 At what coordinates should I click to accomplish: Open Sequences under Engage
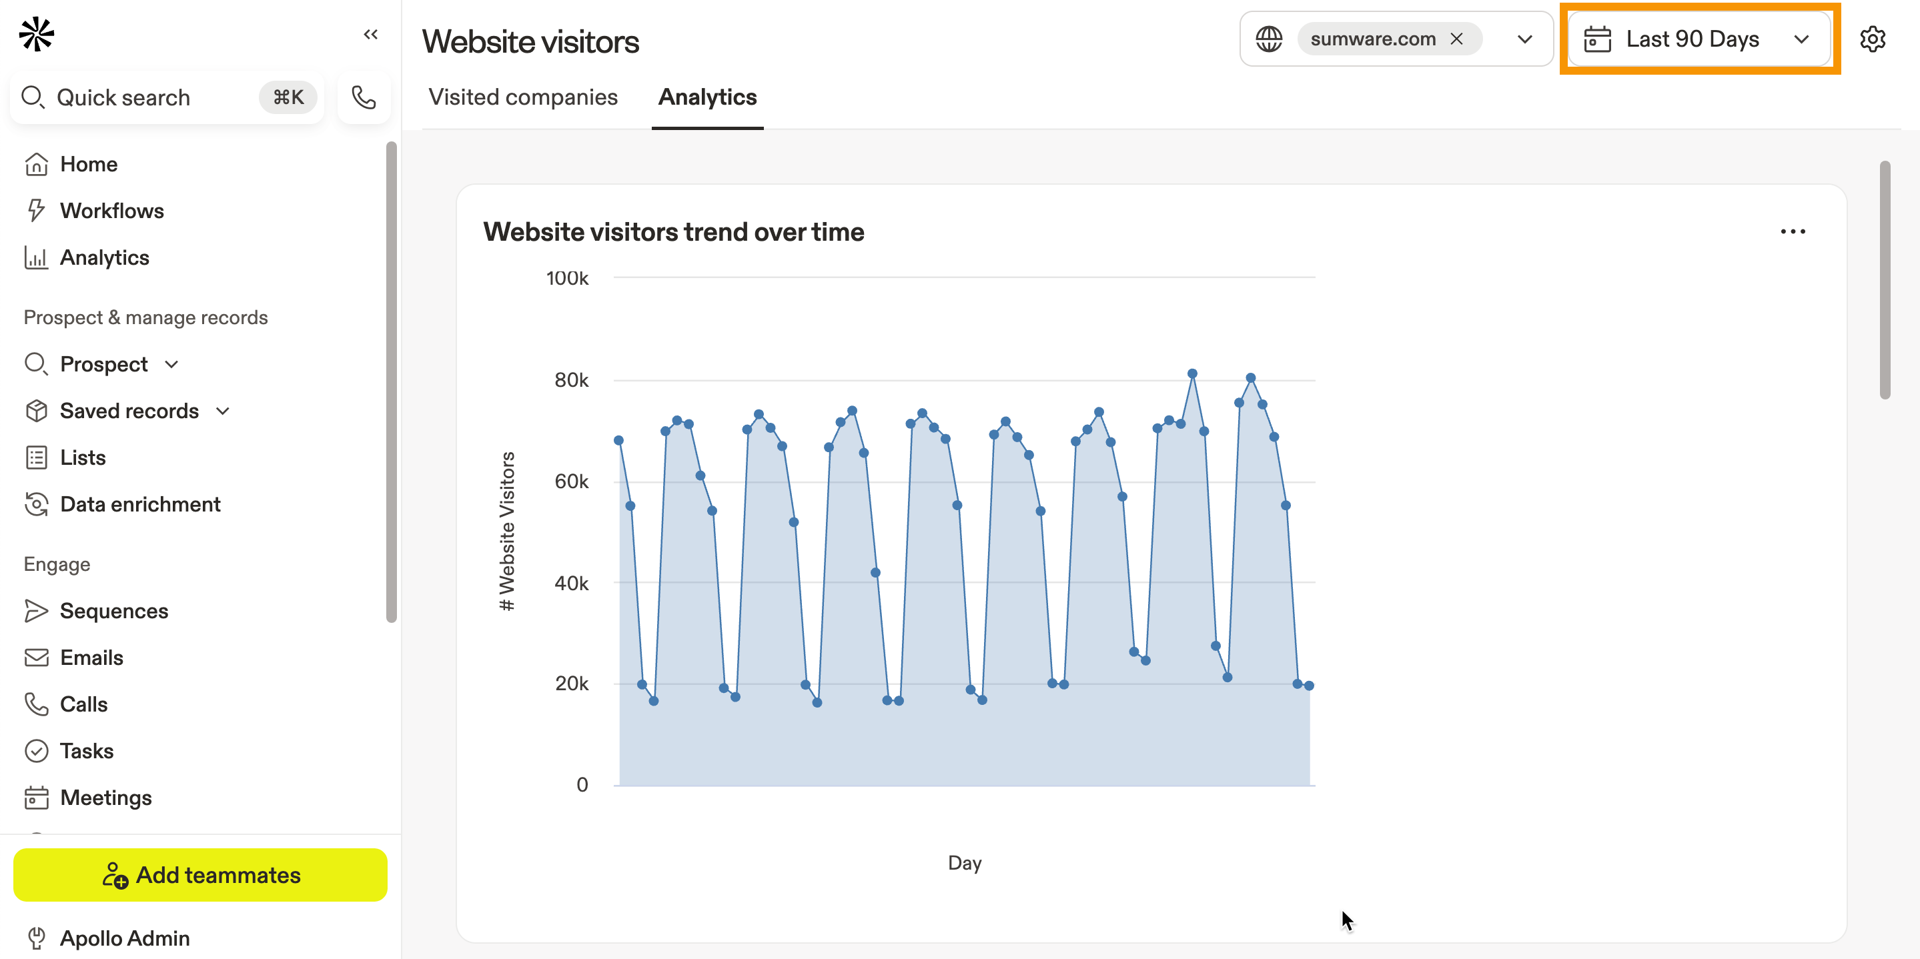coord(114,610)
